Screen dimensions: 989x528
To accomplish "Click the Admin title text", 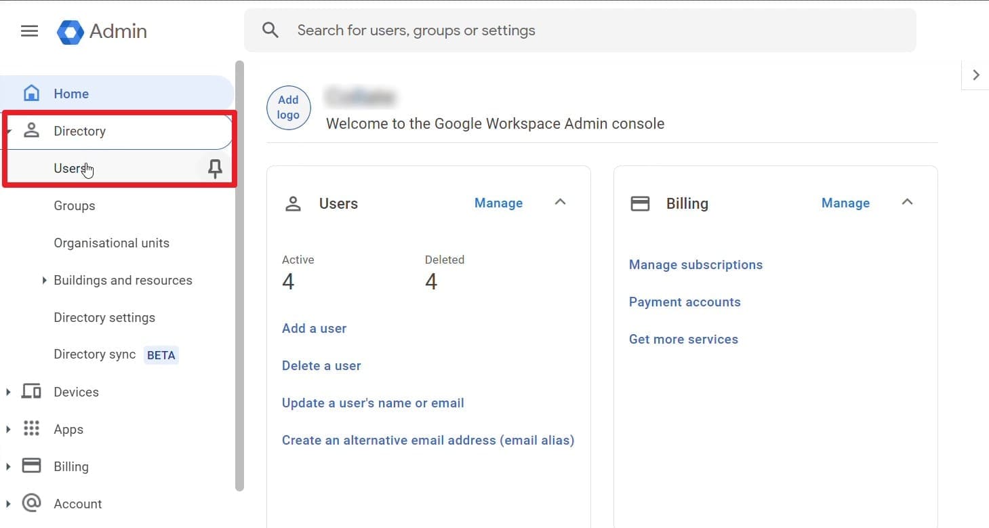I will tap(118, 31).
